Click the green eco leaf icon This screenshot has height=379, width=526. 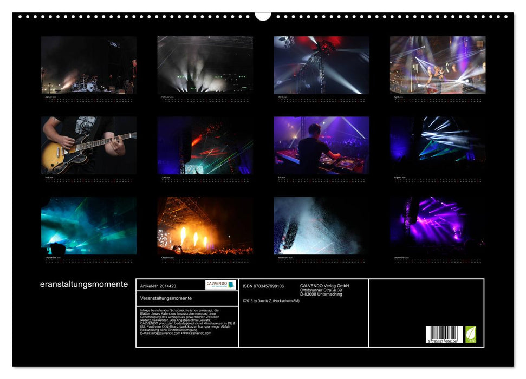pyautogui.click(x=471, y=334)
